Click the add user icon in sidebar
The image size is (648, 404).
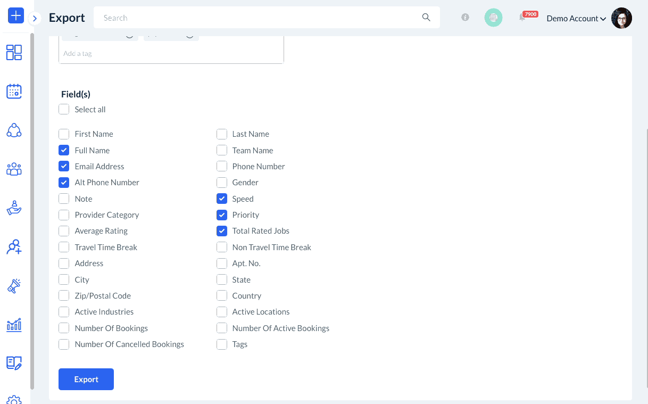tap(14, 247)
